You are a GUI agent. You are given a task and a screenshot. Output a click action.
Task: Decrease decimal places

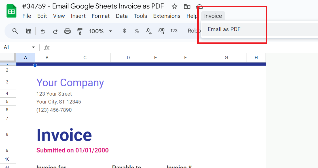click(149, 31)
